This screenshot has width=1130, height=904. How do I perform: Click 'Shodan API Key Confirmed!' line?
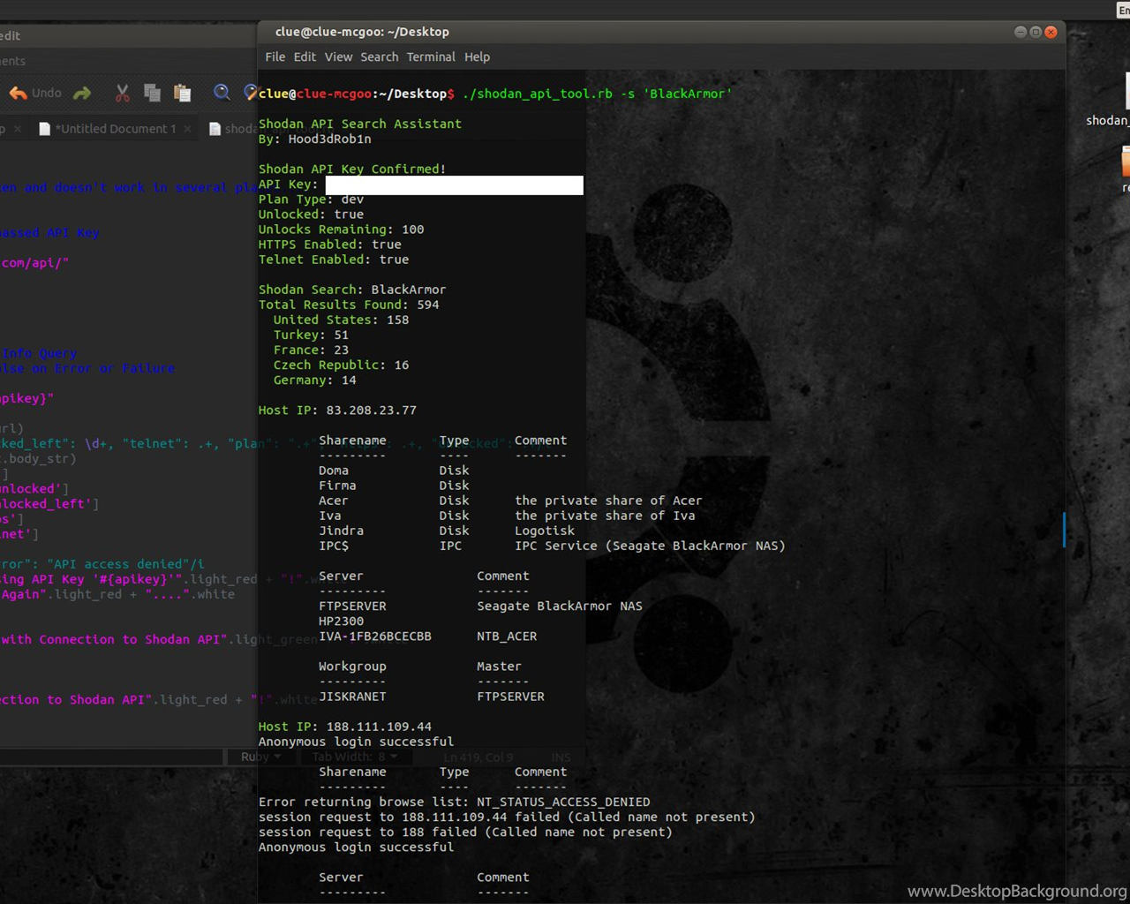(352, 169)
